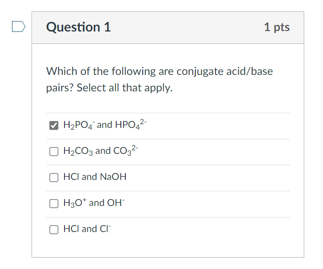Check the HCl and NaOH checkbox
This screenshot has width=323, height=269.
54,177
